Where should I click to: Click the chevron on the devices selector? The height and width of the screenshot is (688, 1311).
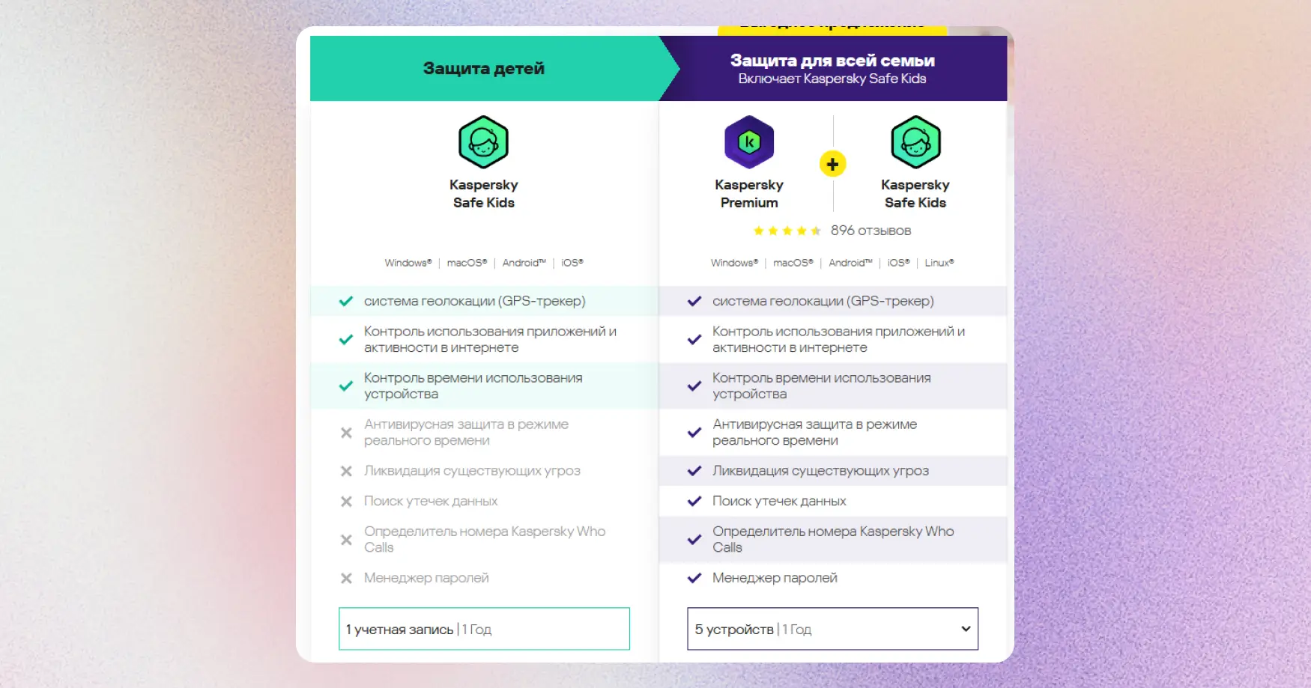point(965,629)
